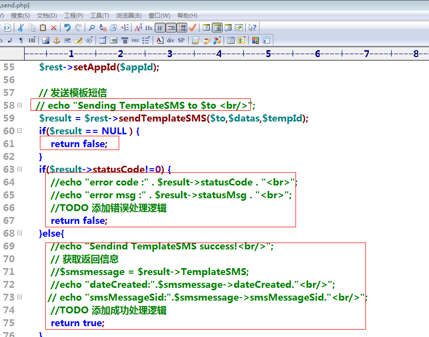This screenshot has width=429, height=337.
Task: Click column marker 4 on the ruler
Action: pyautogui.click(x=219, y=54)
